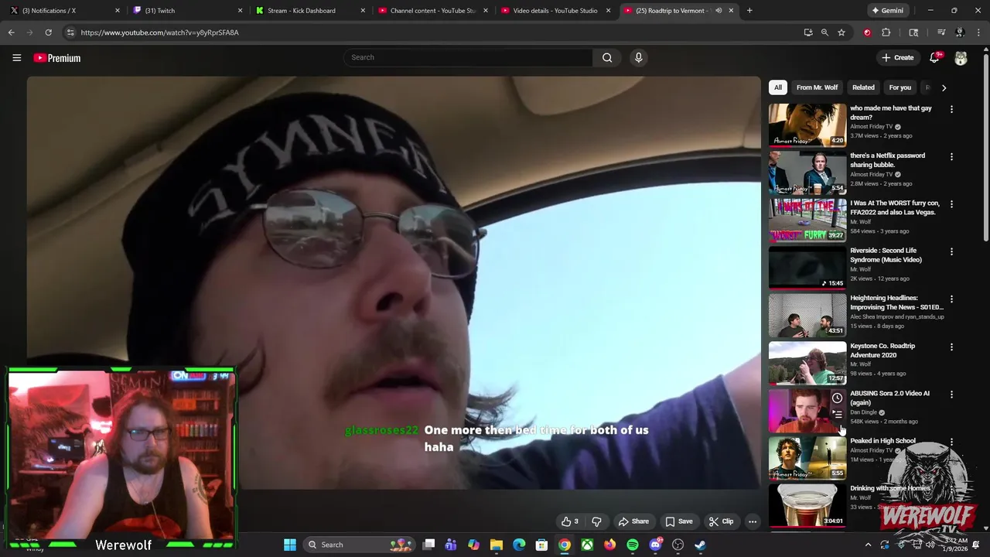
Task: Open the red extension icon
Action: [867, 32]
